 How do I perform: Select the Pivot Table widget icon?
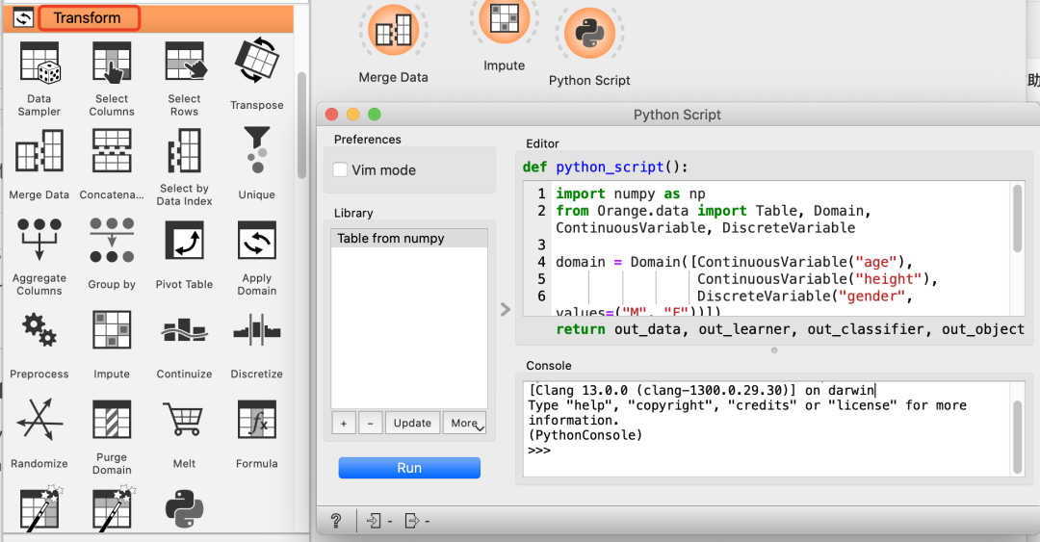click(x=184, y=240)
